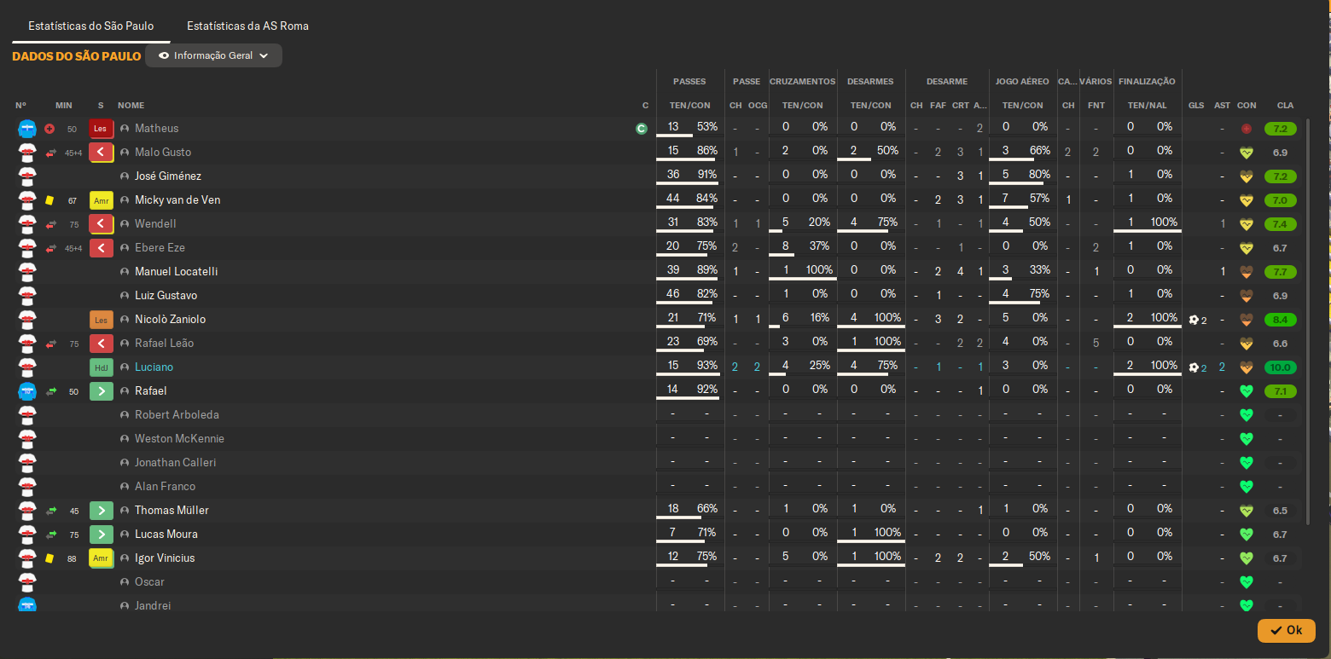Click the HdJ man-of-the-match badge for Luciano
This screenshot has height=659, width=1331.
pyautogui.click(x=101, y=367)
